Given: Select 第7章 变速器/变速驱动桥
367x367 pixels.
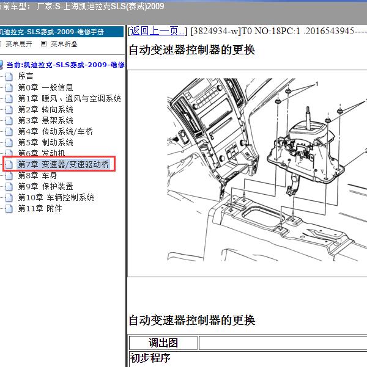Looking at the screenshot, I should click(64, 164).
